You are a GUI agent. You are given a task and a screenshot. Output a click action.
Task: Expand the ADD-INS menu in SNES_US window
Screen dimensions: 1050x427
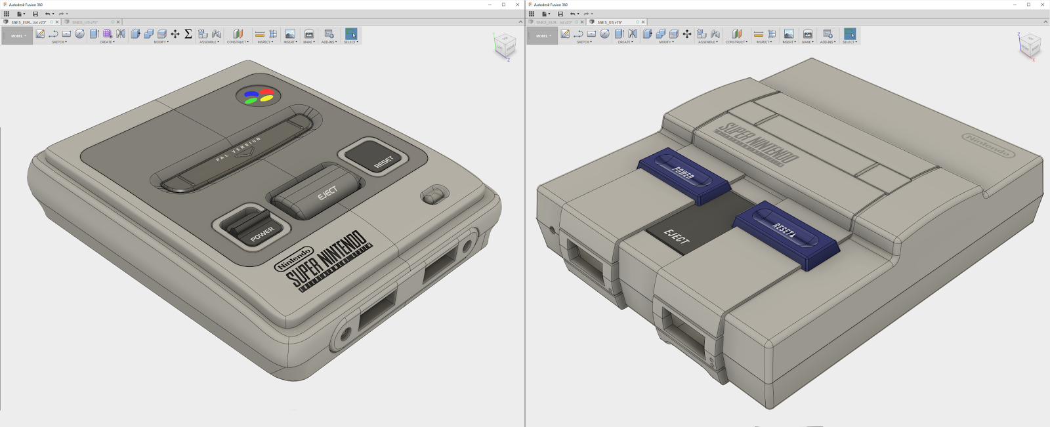828,42
